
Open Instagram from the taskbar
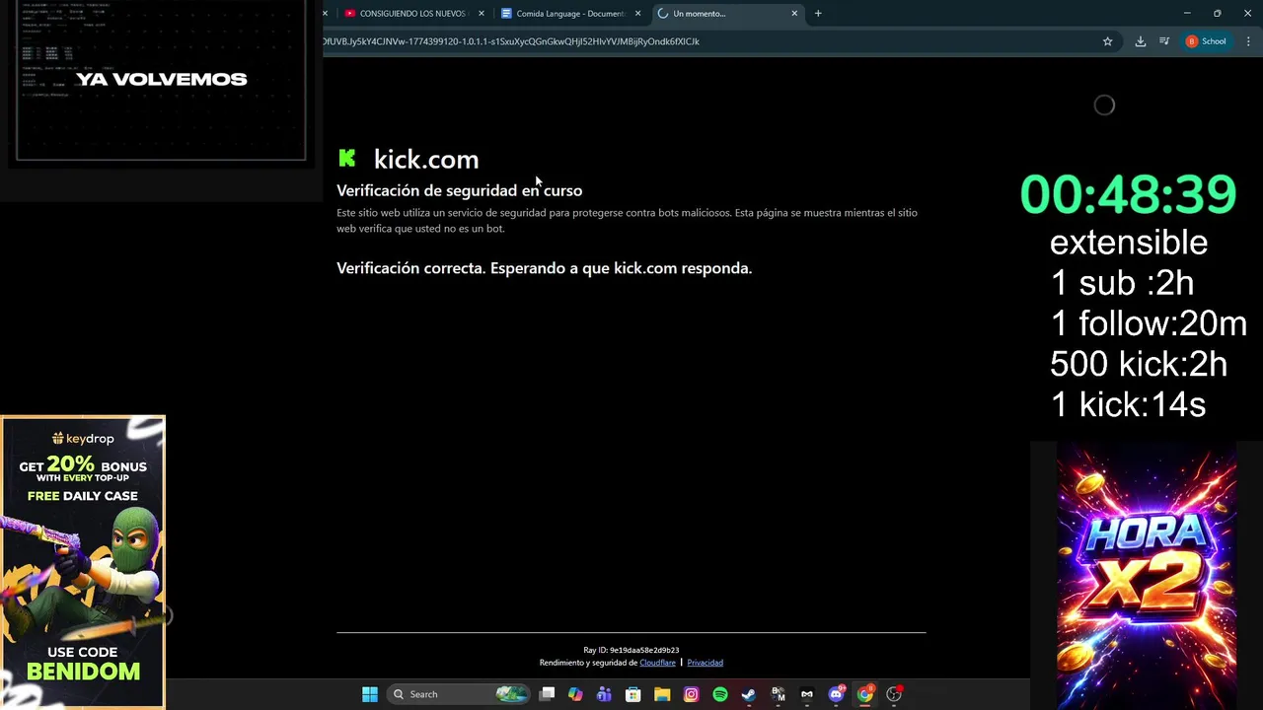(691, 694)
